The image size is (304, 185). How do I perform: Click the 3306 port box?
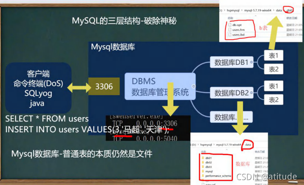pyautogui.click(x=104, y=86)
